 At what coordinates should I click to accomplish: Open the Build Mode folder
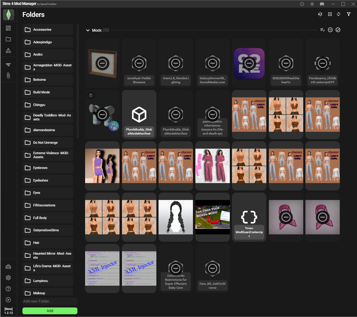48,92
